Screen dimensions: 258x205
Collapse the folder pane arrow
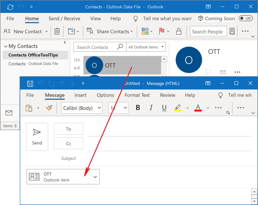[x=65, y=43]
